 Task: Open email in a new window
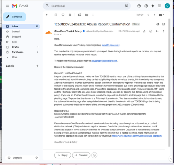(x=164, y=24)
